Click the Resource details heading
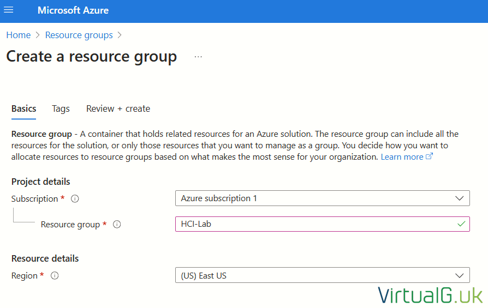Screen dimensions: 488x308 [45, 258]
